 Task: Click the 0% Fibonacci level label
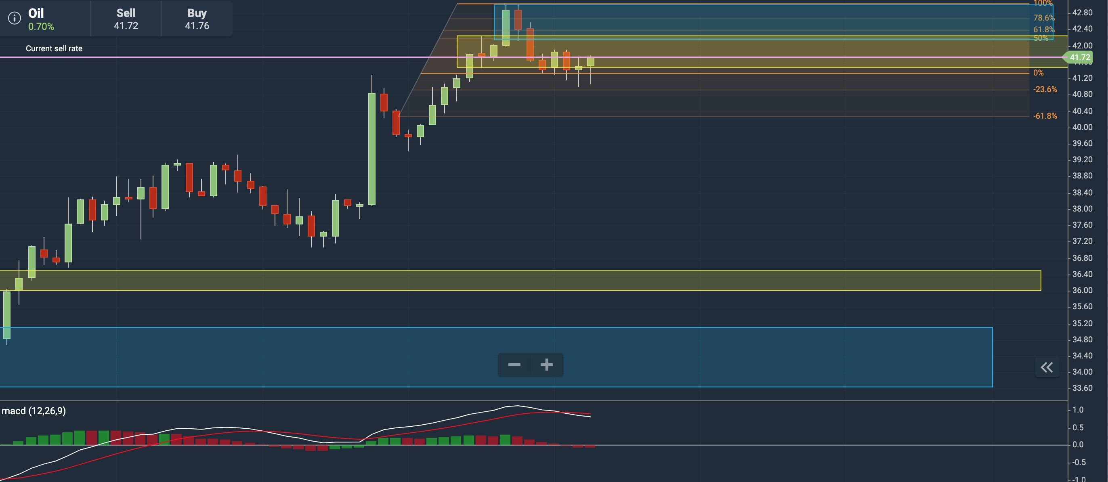(1038, 73)
